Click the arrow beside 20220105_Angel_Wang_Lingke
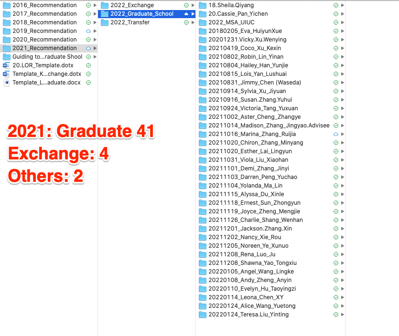 [x=343, y=272]
